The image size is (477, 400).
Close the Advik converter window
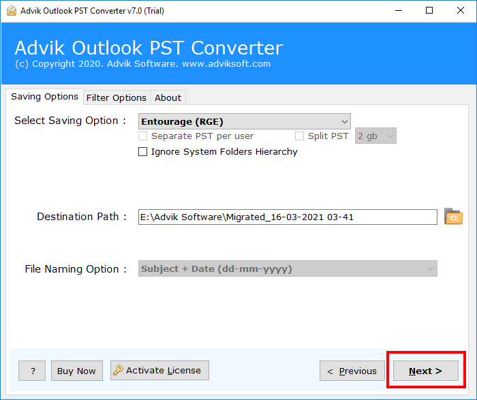click(x=461, y=11)
